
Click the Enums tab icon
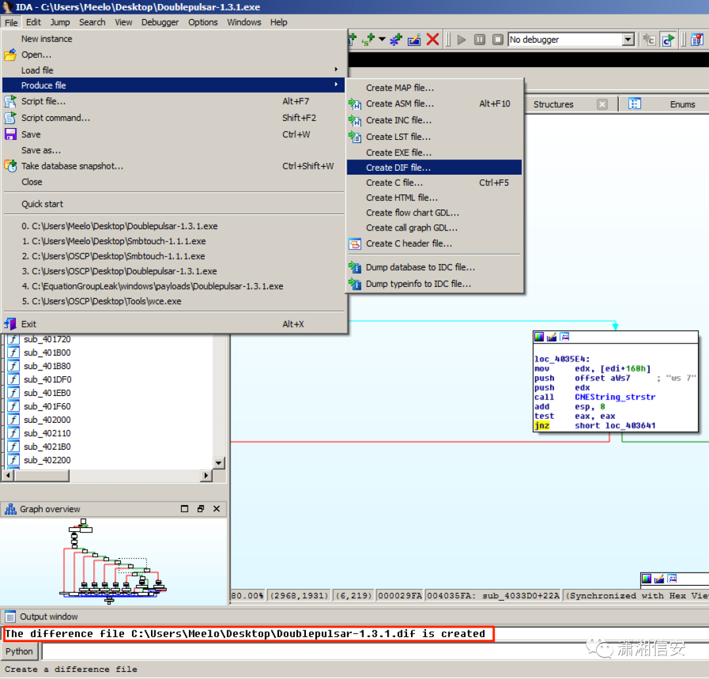(x=634, y=104)
